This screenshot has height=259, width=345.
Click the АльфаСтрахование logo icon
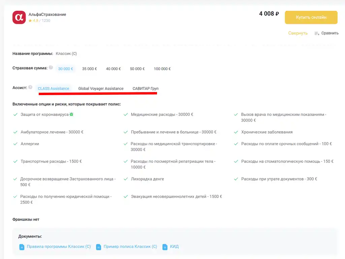[19, 17]
